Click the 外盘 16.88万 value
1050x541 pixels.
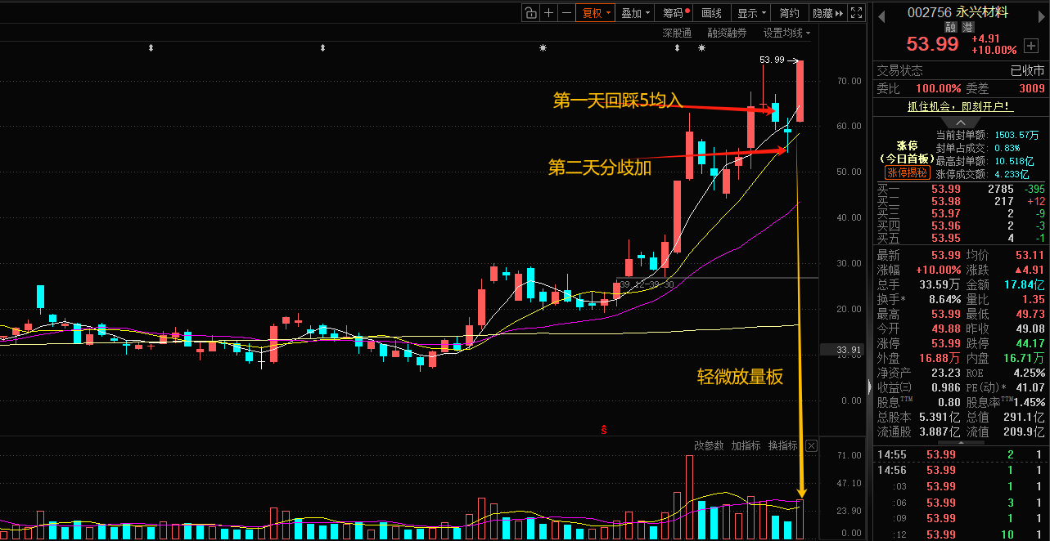[x=940, y=358]
